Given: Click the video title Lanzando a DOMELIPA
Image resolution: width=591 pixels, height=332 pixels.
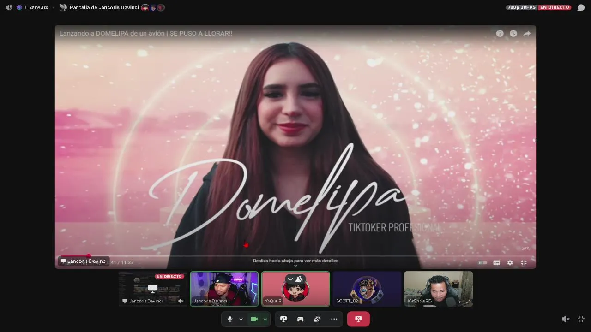Looking at the screenshot, I should pyautogui.click(x=146, y=33).
